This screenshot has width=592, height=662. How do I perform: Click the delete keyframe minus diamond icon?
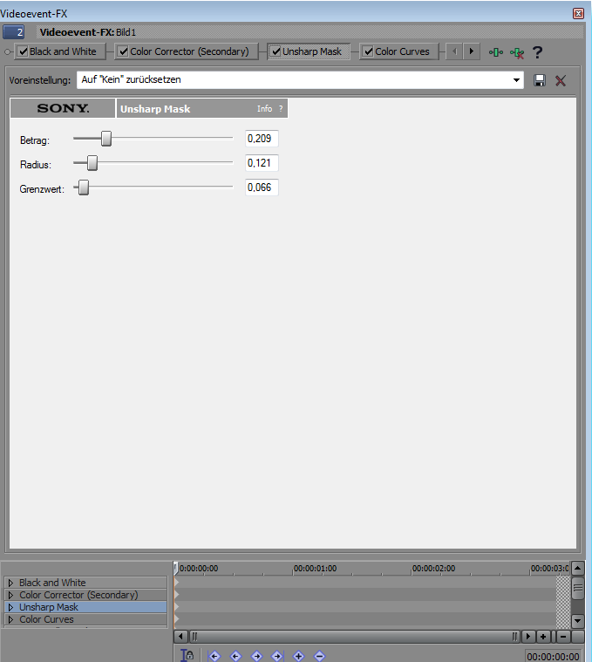(x=319, y=655)
